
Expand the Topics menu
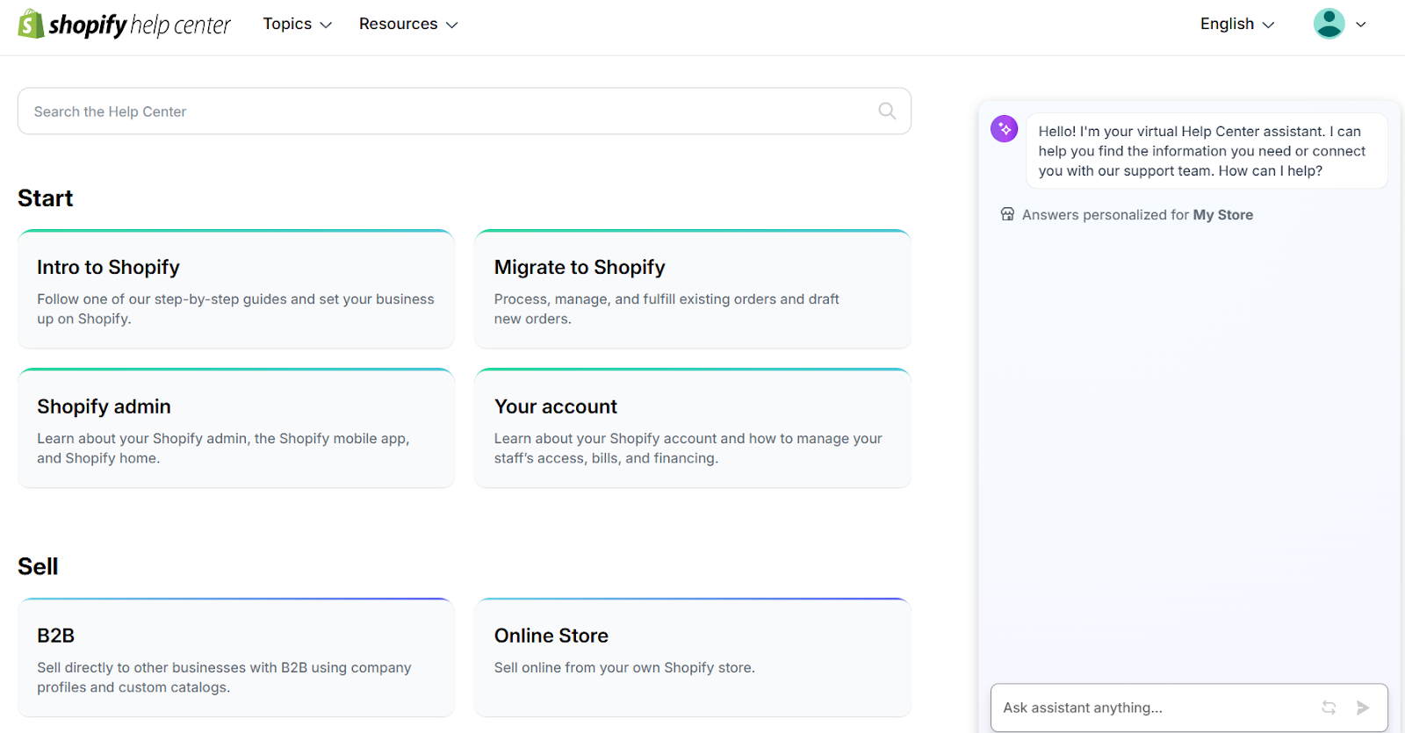(297, 24)
